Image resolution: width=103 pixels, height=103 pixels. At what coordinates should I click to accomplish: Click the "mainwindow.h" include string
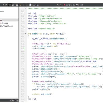pyautogui.click(x=47, y=29)
